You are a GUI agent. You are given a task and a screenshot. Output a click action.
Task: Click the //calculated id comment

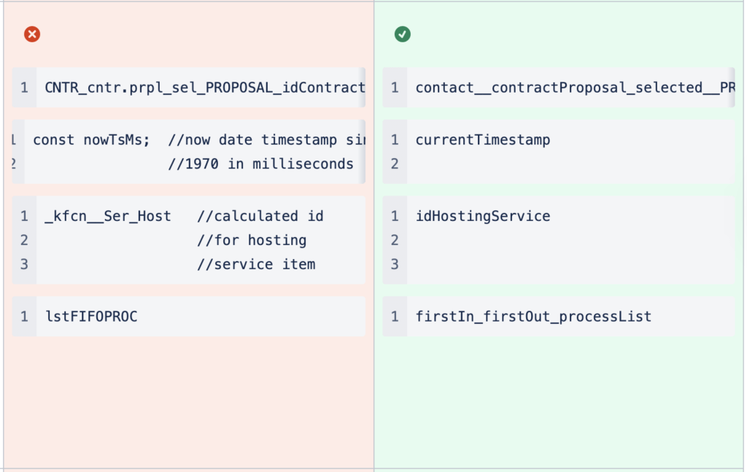260,216
